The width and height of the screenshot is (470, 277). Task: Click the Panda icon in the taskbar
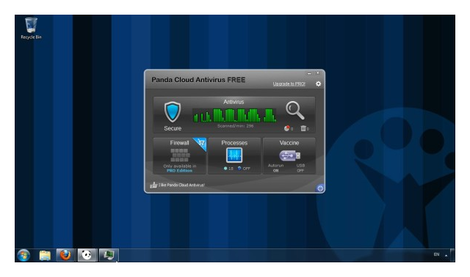(x=87, y=255)
